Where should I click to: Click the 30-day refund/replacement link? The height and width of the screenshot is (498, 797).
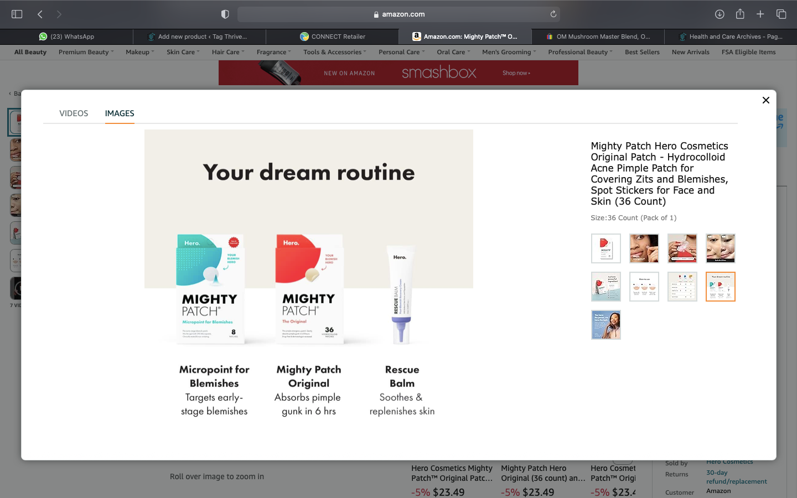click(x=736, y=477)
